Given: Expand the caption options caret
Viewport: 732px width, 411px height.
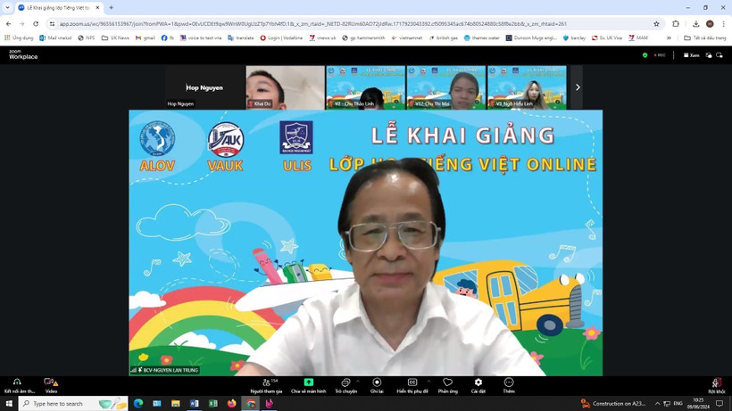Looking at the screenshot, I should pyautogui.click(x=428, y=381).
